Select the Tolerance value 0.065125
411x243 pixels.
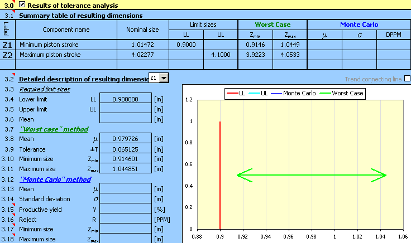(126, 149)
